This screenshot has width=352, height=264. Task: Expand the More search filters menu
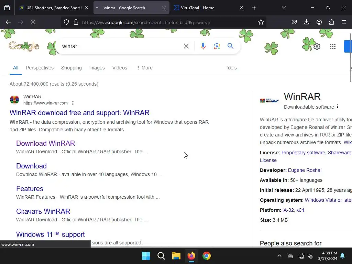[145, 68]
